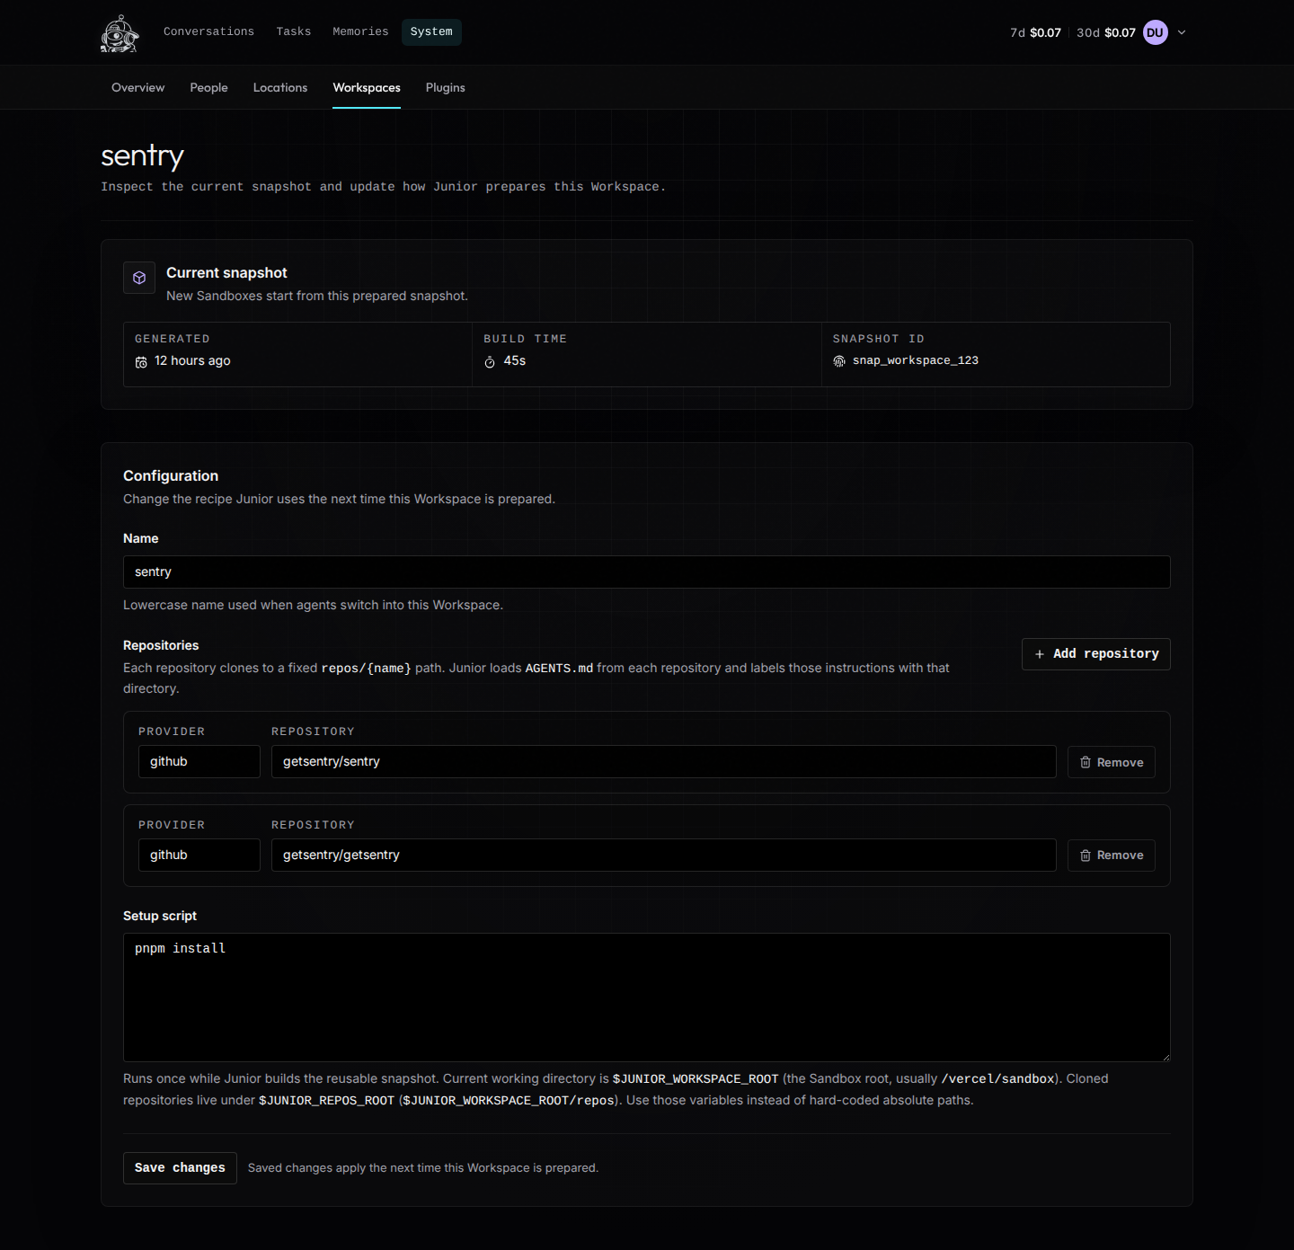Screen dimensions: 1294x1250
Task: Switch to the Locations tab
Action: (x=280, y=88)
